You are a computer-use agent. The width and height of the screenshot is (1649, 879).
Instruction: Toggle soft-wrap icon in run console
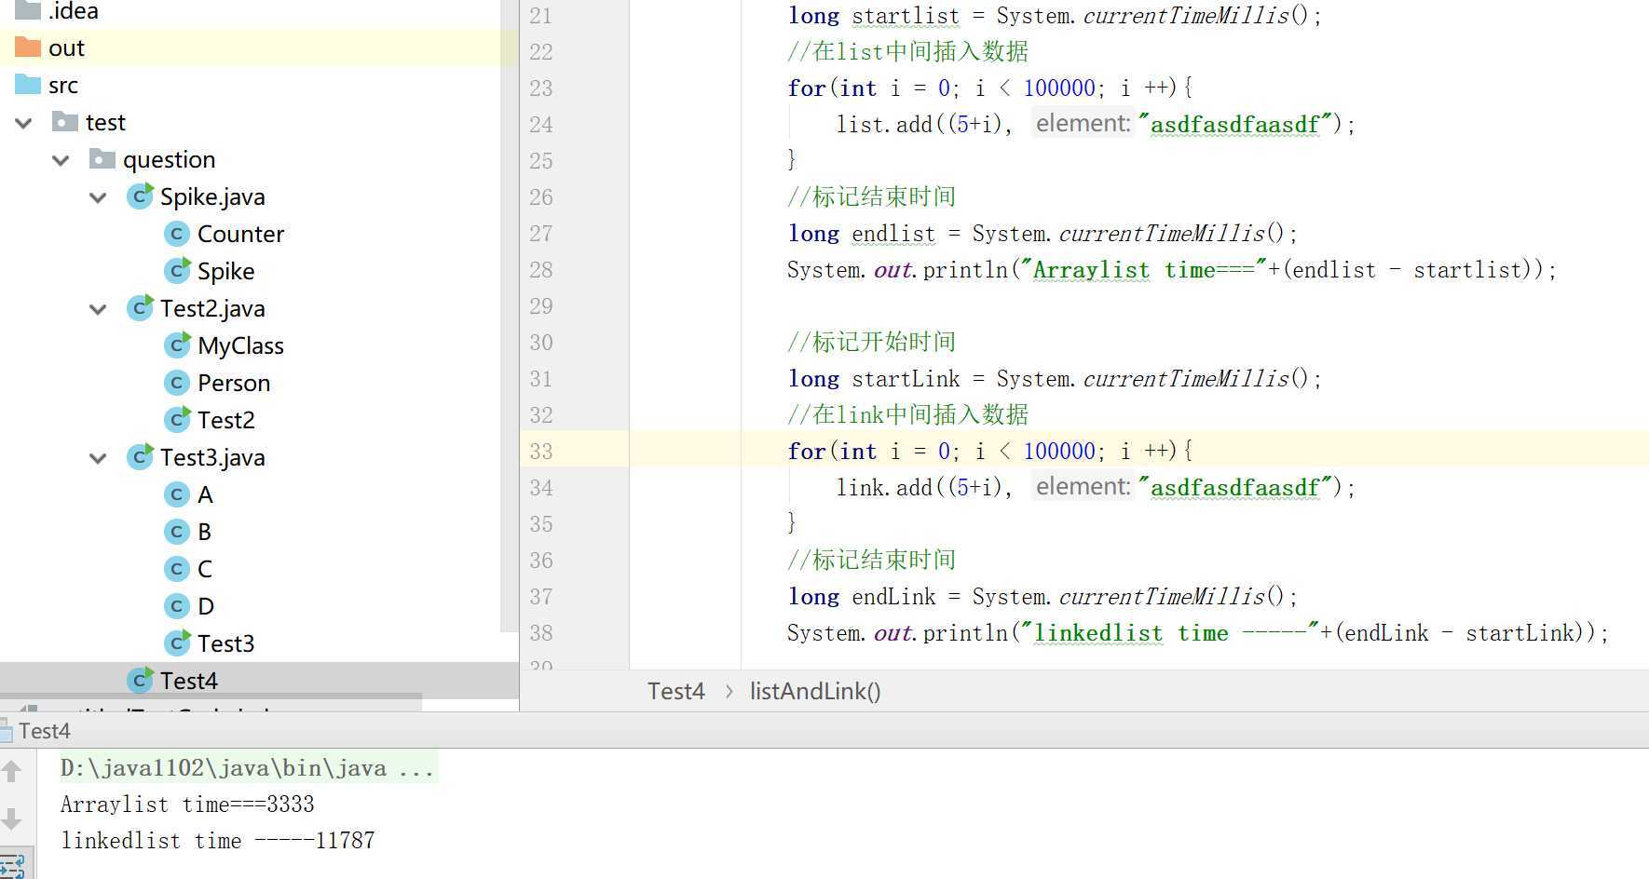pos(13,866)
